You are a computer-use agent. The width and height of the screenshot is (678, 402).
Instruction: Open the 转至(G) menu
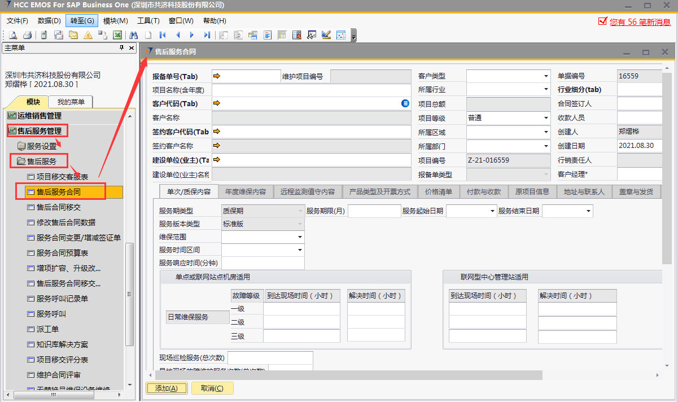(82, 21)
